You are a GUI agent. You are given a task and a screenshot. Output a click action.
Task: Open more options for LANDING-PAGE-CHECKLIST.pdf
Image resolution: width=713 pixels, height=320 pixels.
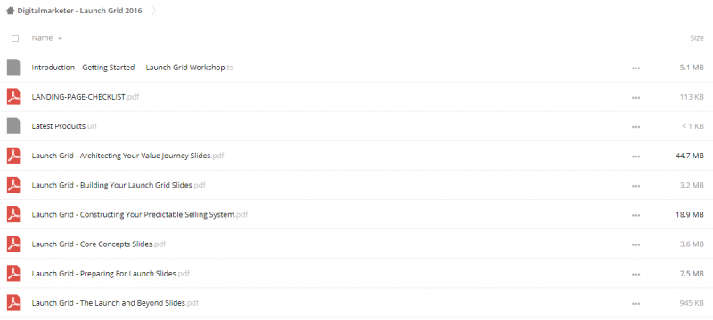tap(635, 98)
